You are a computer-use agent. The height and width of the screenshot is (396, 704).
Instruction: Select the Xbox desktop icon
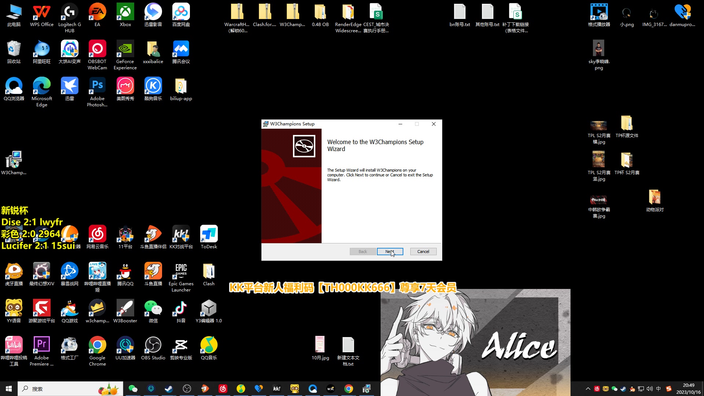pos(125,15)
